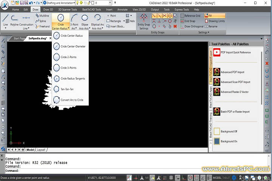Screen dimensions: 272x181
Task: Toggle grid display icon in status bar
Action: coord(171,178)
